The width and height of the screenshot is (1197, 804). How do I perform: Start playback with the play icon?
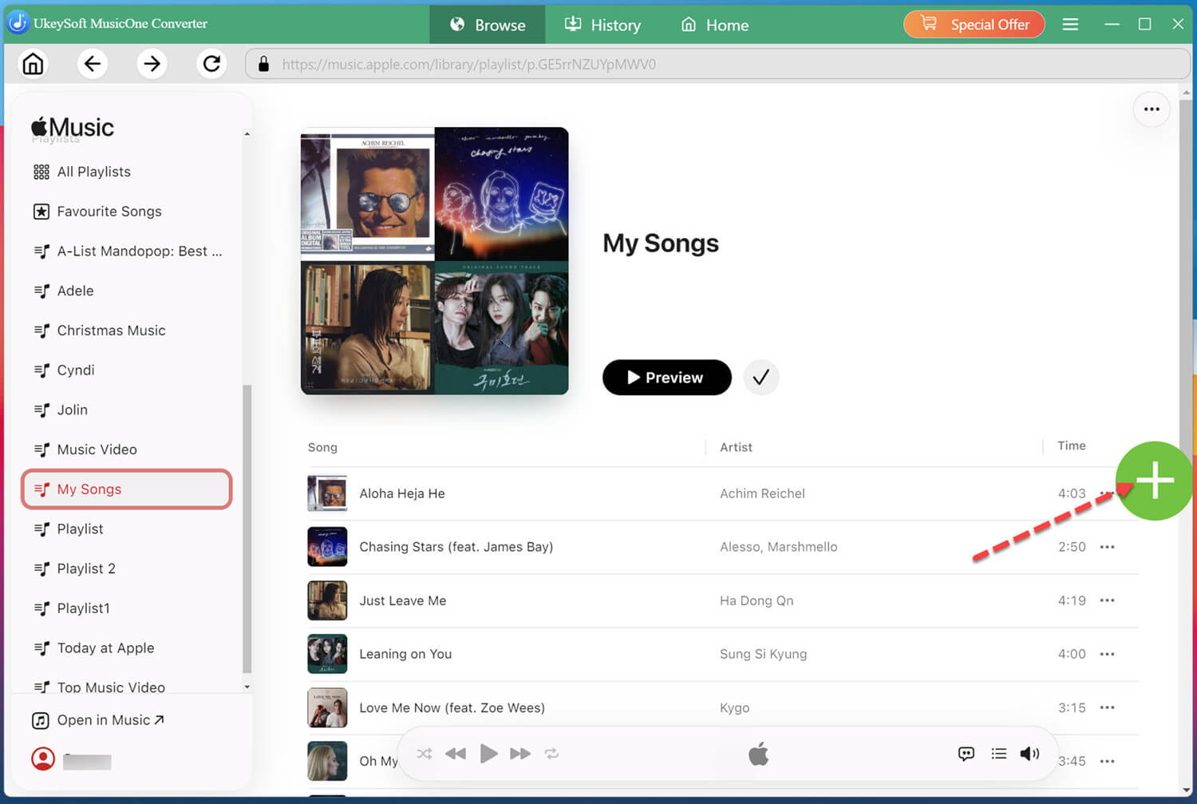pos(488,754)
